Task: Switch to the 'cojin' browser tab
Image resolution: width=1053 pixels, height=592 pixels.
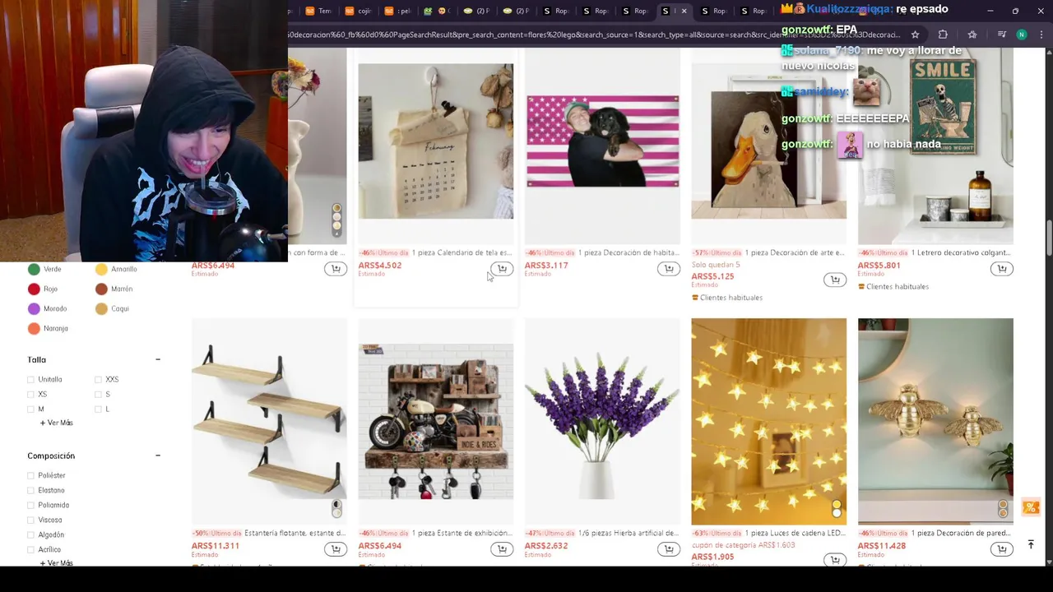Action: (359, 11)
